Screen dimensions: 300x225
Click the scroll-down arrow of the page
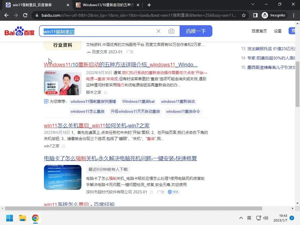pyautogui.click(x=297, y=203)
